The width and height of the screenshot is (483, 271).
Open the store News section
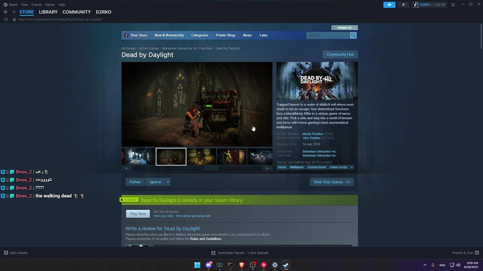pyautogui.click(x=247, y=35)
